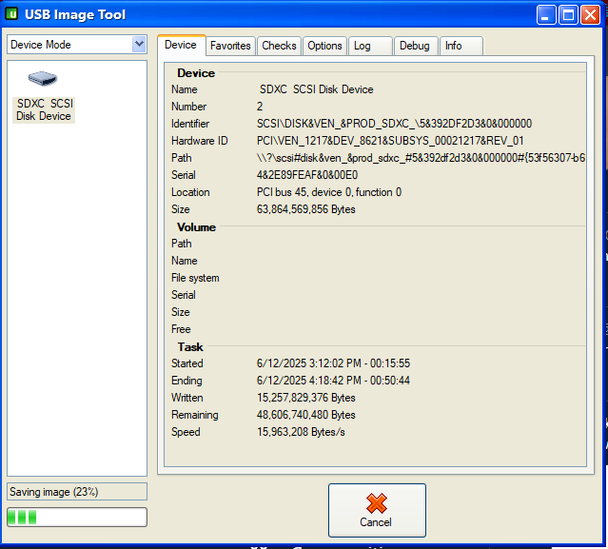The width and height of the screenshot is (608, 549).
Task: Click the Speed value 15,963,208 Bytes/s
Action: (301, 432)
